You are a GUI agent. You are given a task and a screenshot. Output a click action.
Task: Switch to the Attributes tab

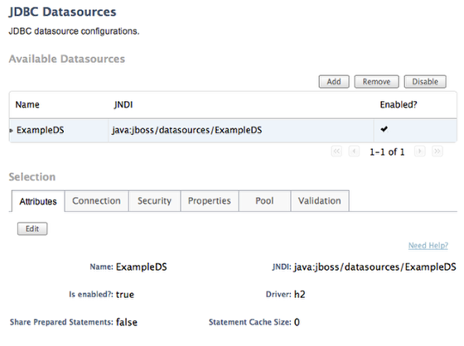(38, 201)
